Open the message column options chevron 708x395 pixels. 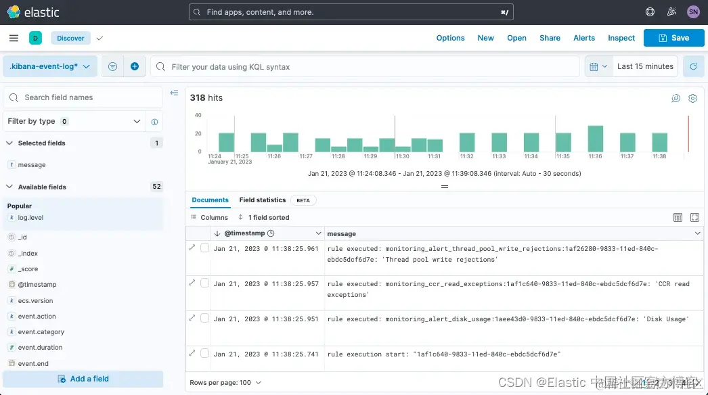(698, 233)
